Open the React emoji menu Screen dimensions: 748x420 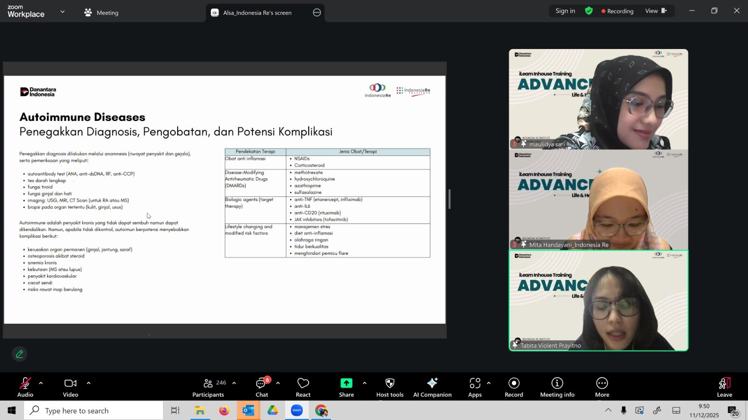pyautogui.click(x=303, y=387)
